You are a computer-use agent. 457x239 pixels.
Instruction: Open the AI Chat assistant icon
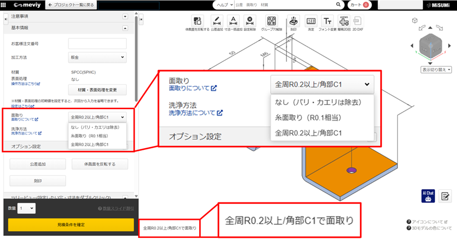tap(428, 195)
